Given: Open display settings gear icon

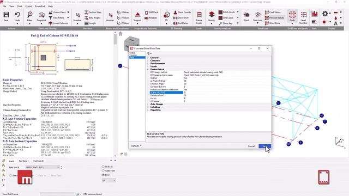Looking at the screenshot, I should (325, 14).
